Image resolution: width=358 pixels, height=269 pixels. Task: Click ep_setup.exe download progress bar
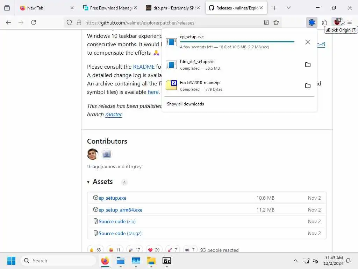point(237,42)
